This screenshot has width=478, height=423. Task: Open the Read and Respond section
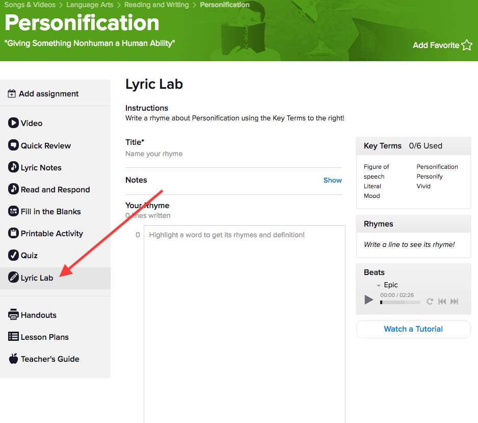pyautogui.click(x=55, y=189)
